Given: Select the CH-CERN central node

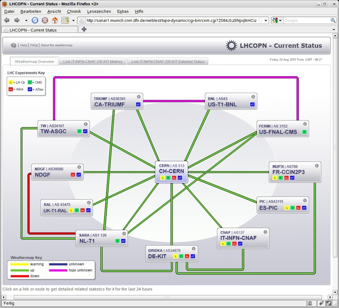Looking at the screenshot, I should 171,171.
